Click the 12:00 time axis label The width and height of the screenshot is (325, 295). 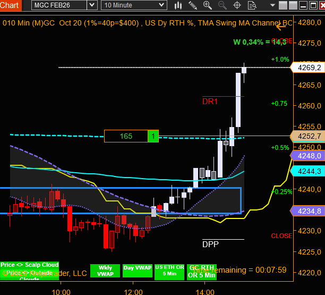pos(133,292)
